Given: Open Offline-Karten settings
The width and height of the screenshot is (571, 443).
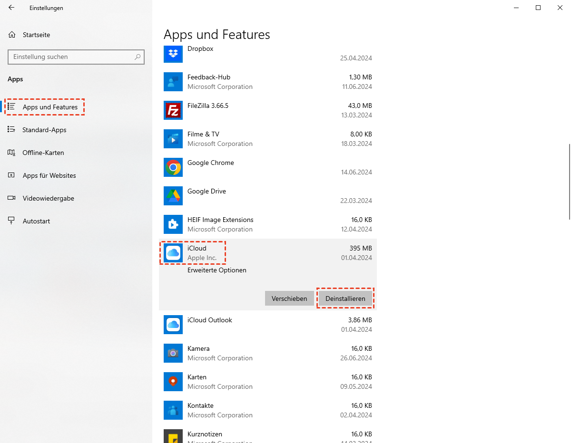Looking at the screenshot, I should pos(43,153).
